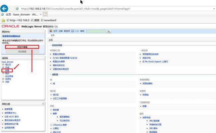Click the console search text field
Image resolution: width=216 pixels, height=133 pixels.
click(x=97, y=31)
